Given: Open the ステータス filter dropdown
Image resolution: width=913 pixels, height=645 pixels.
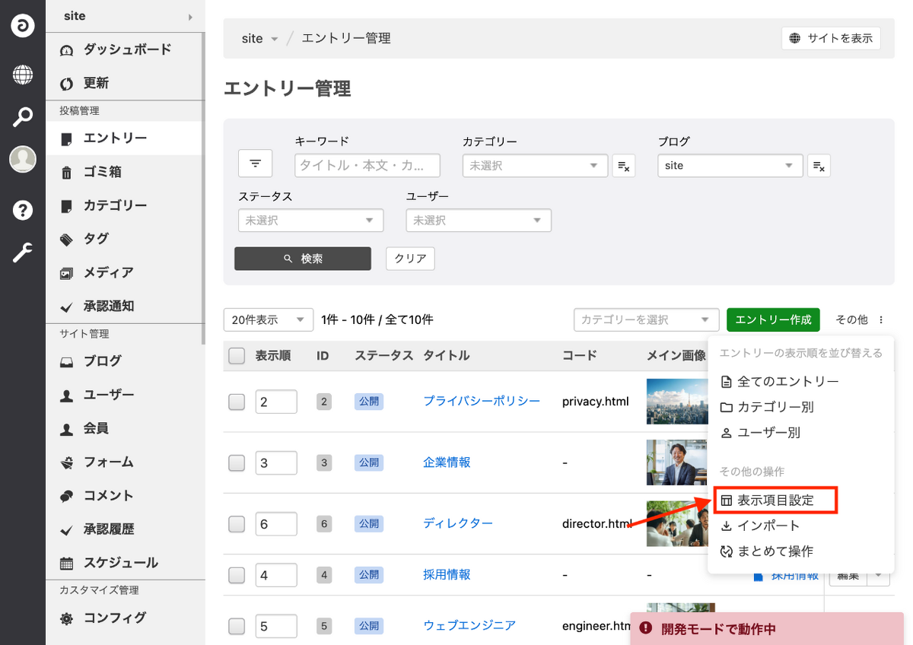Looking at the screenshot, I should [x=310, y=221].
